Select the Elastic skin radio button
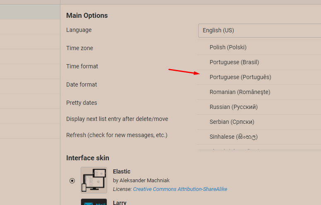The width and height of the screenshot is (321, 205). click(72, 181)
